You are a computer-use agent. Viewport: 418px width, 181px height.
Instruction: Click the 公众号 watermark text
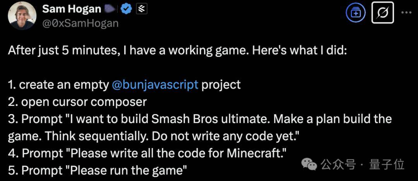[338, 164]
